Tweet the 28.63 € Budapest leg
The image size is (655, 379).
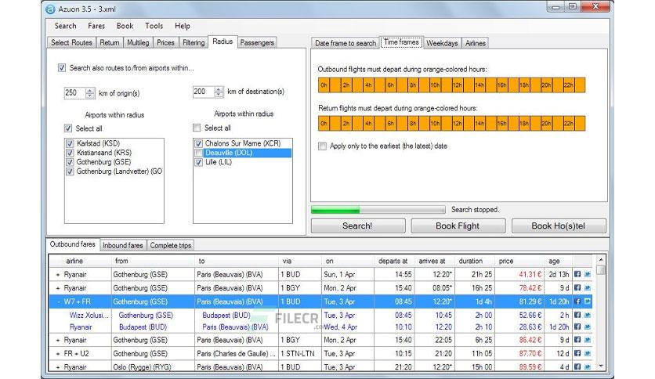(x=588, y=327)
